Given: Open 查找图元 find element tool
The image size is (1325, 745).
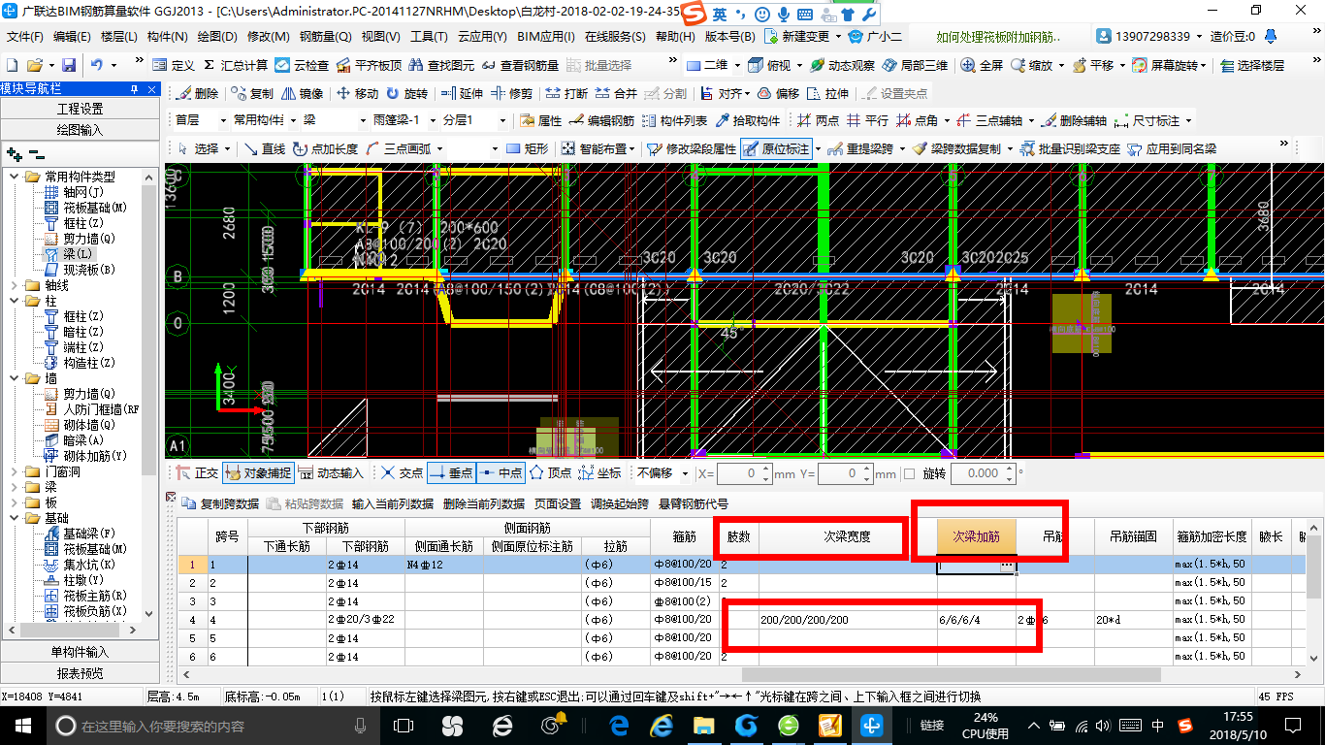Looking at the screenshot, I should [x=440, y=65].
